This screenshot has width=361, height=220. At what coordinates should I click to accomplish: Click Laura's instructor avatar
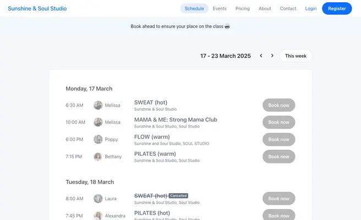click(98, 199)
